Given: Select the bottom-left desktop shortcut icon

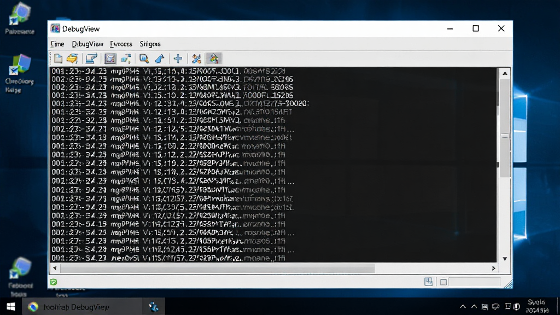Looking at the screenshot, I should coord(20,277).
